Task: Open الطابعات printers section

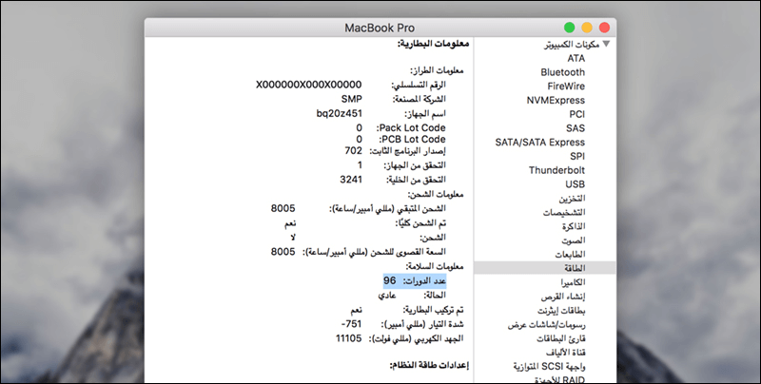Action: (571, 255)
